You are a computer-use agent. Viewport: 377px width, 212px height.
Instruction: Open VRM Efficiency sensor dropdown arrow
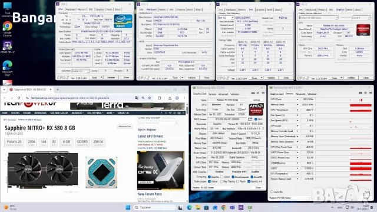tap(297, 163)
